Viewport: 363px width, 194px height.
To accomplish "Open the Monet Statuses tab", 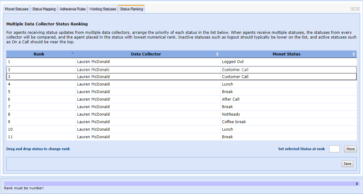I will [x=17, y=9].
